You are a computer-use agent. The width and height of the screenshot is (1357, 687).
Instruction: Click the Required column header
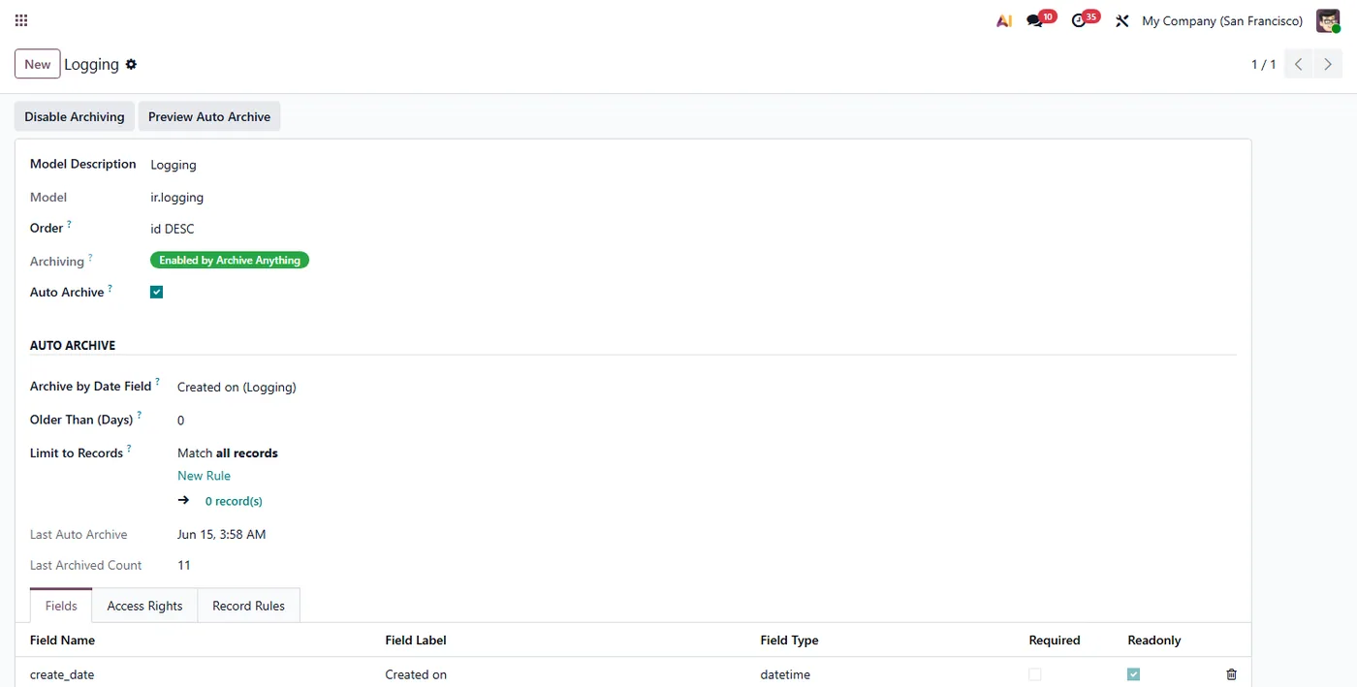click(1055, 640)
